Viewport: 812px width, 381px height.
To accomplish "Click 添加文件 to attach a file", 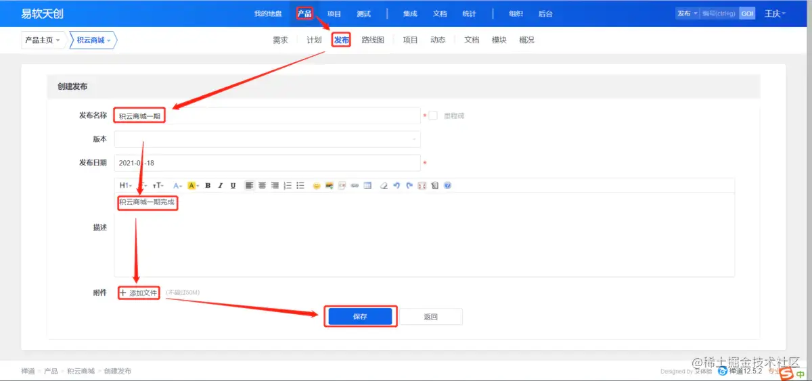I will click(139, 293).
